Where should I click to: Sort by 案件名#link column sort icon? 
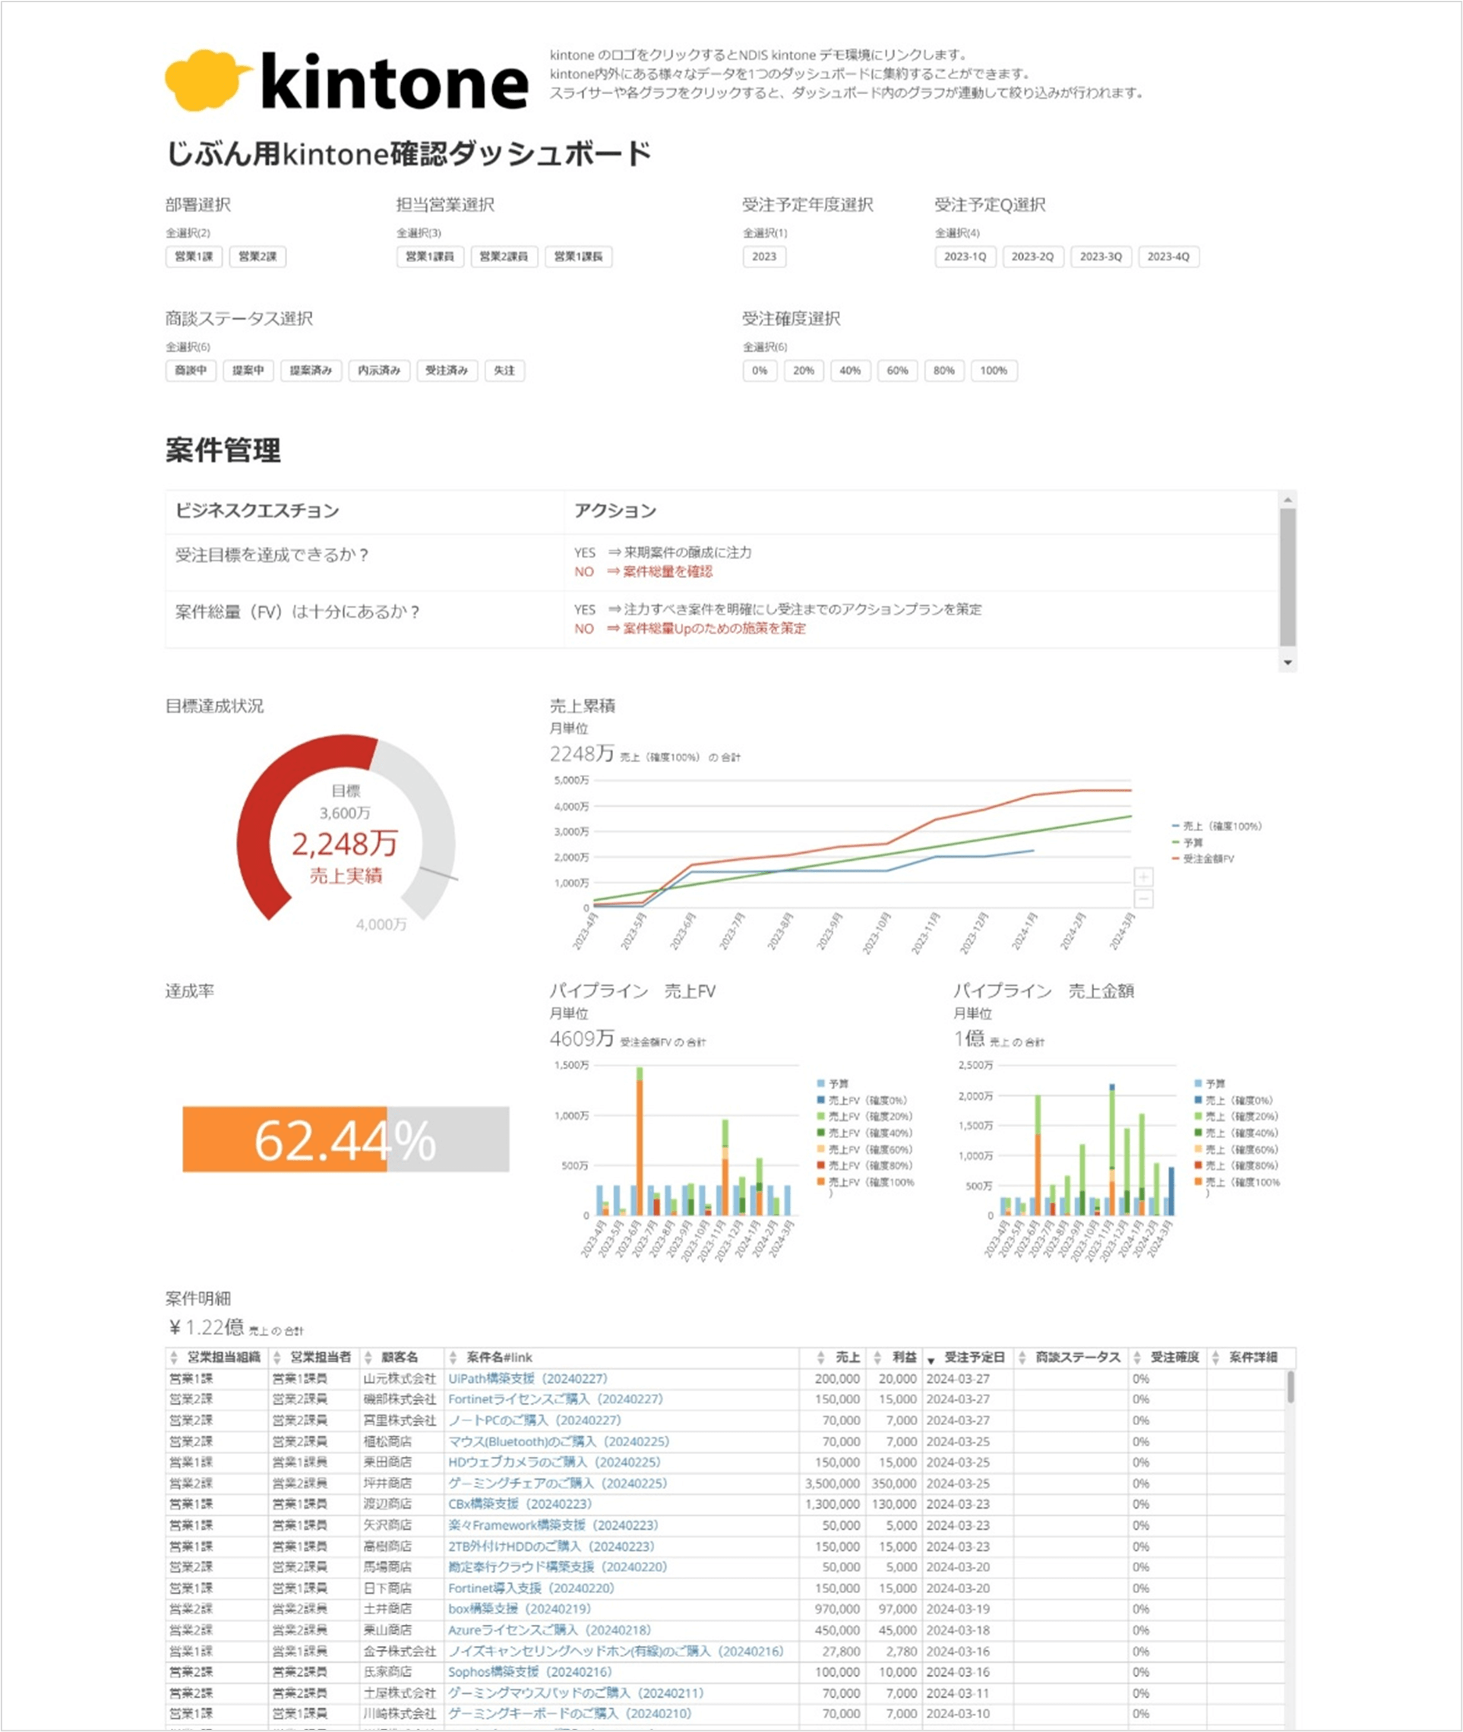[x=453, y=1358]
